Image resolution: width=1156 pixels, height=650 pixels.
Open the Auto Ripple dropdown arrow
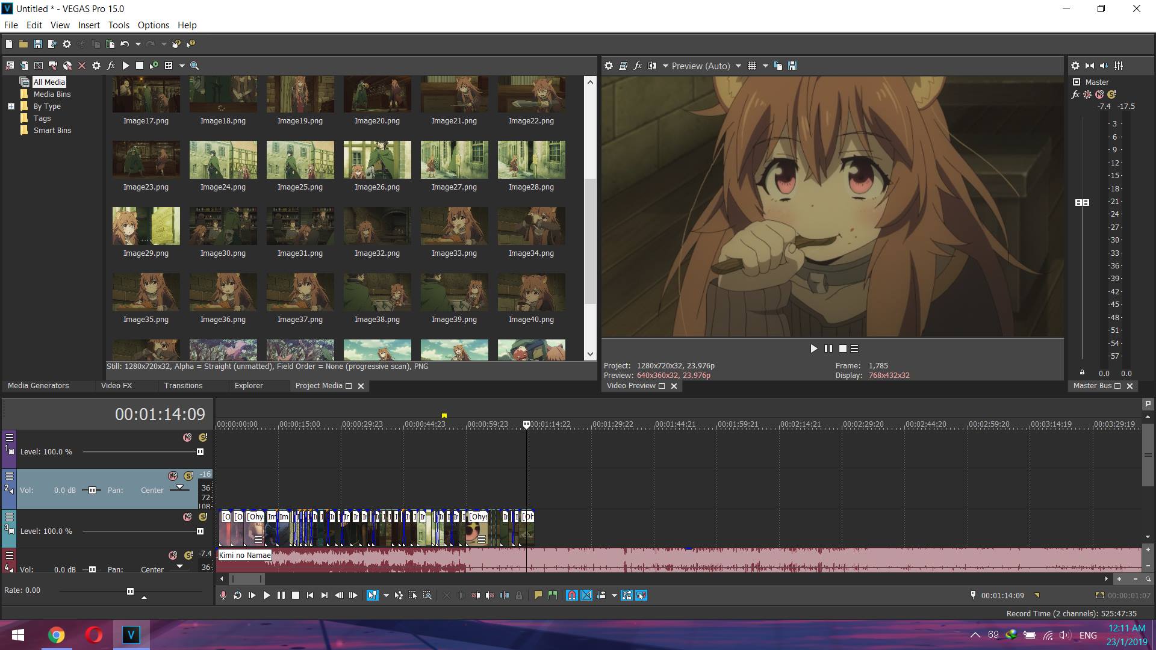pos(614,595)
